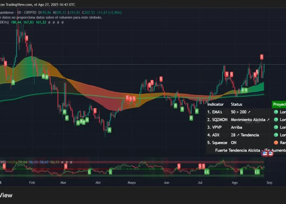Click the 'Mayo' label on the time axis

tap(132, 183)
